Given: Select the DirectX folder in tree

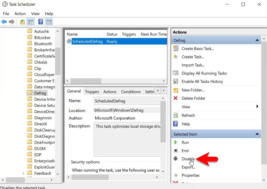Looking at the screenshot, I should 40,124.
